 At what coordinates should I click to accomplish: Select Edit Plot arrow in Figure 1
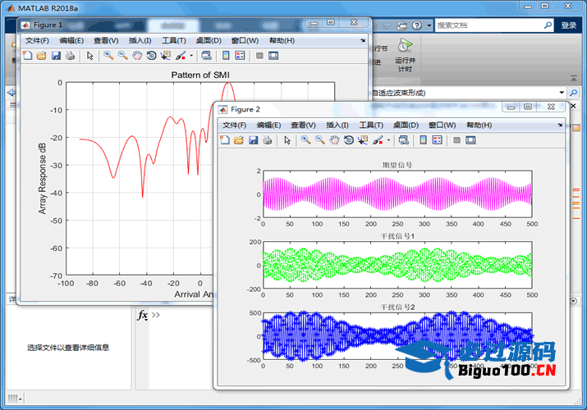(89, 56)
